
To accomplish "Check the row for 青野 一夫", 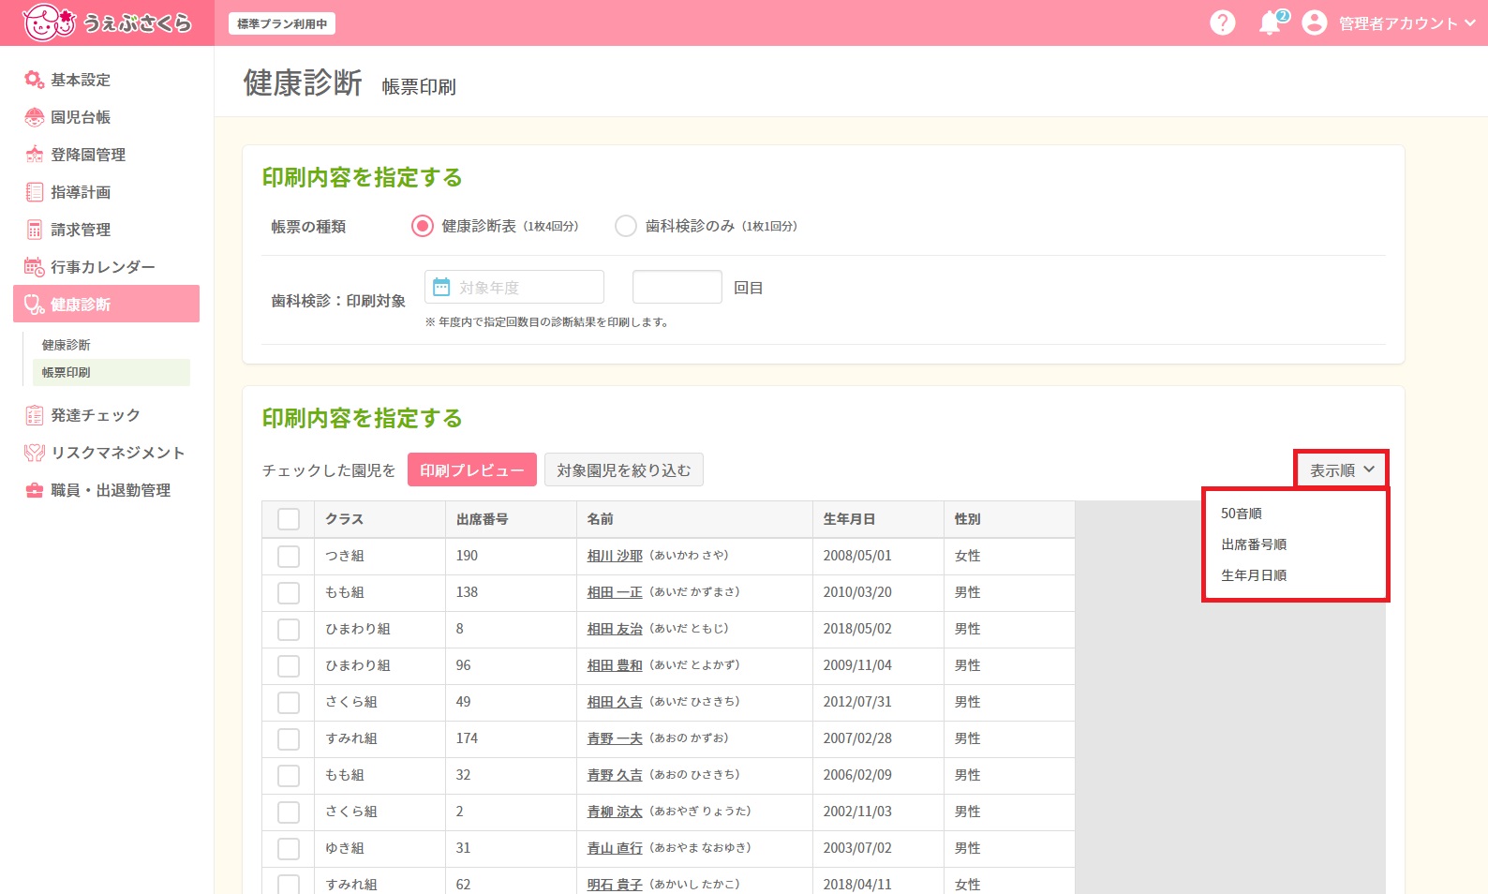I will click(289, 739).
